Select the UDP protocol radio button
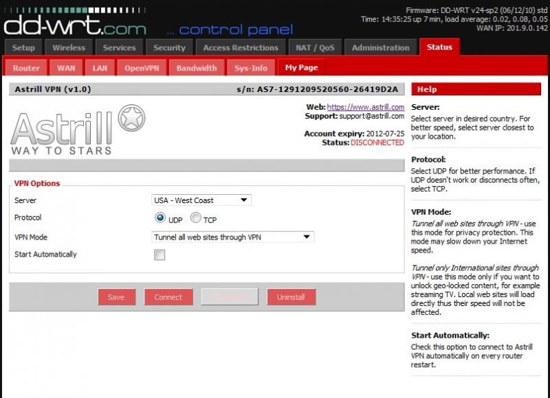Viewport: 550px width, 398px height. 160,218
